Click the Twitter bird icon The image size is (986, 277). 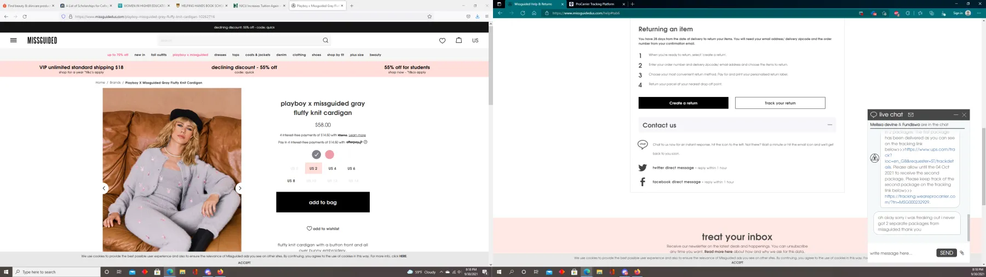[x=643, y=168]
